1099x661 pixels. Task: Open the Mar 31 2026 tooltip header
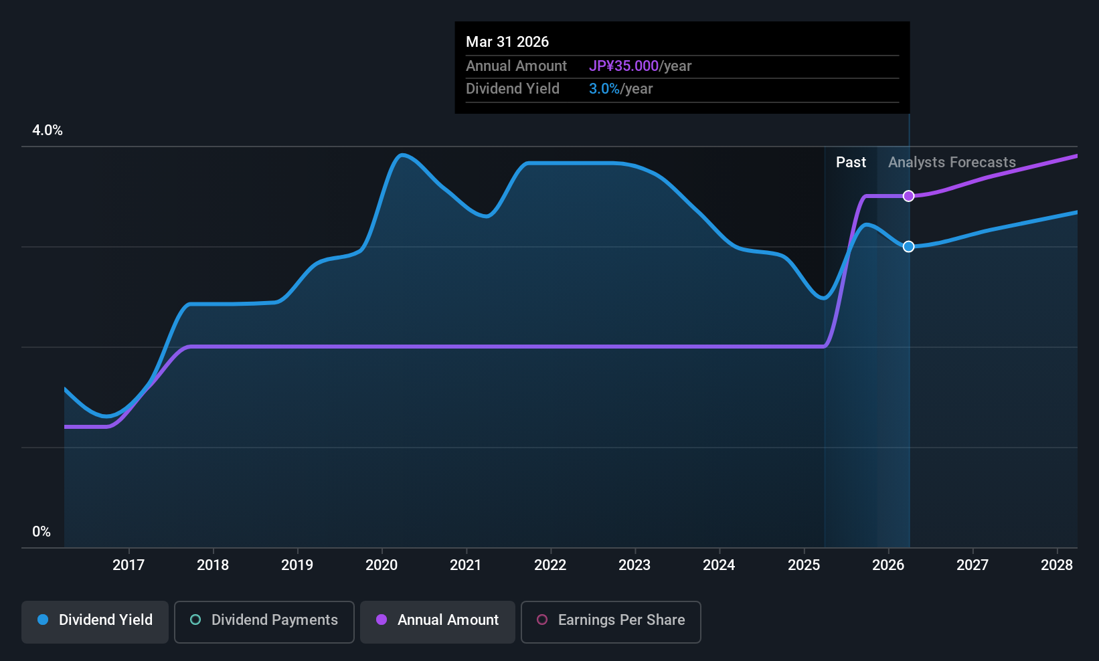(507, 41)
